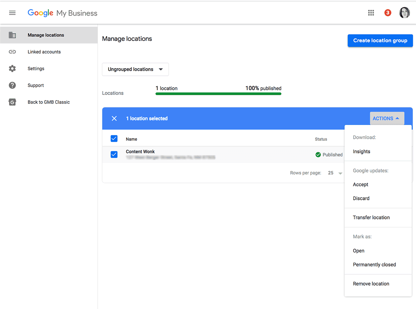Screen dimensions: 416x309
Task: Click the Google My Business logo
Action: click(62, 13)
